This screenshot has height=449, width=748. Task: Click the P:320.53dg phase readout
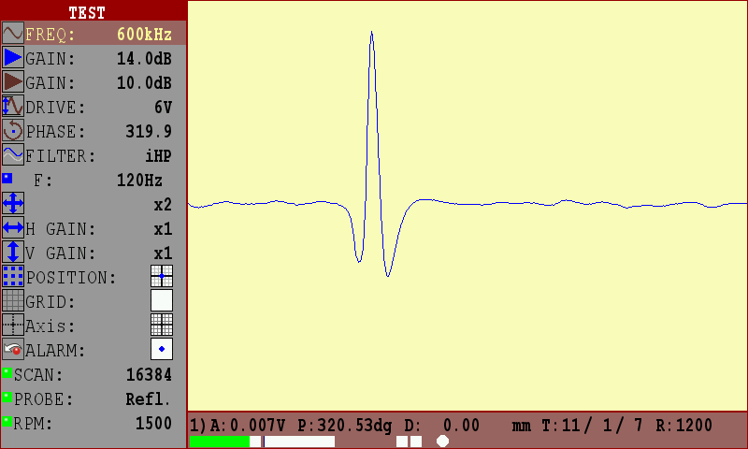[345, 425]
